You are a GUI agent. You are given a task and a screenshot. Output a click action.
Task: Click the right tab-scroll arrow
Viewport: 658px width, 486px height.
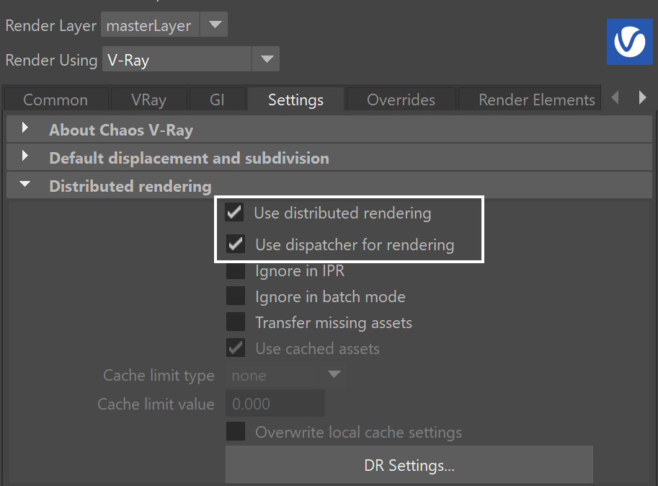(642, 98)
